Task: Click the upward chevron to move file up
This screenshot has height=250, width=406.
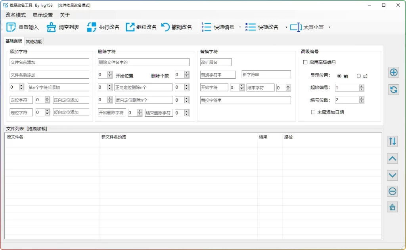Action: click(392, 158)
